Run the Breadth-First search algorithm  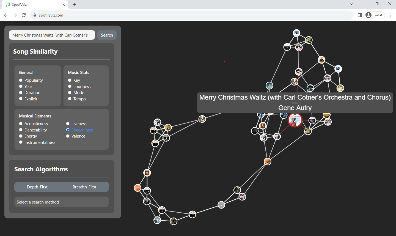pyautogui.click(x=84, y=187)
